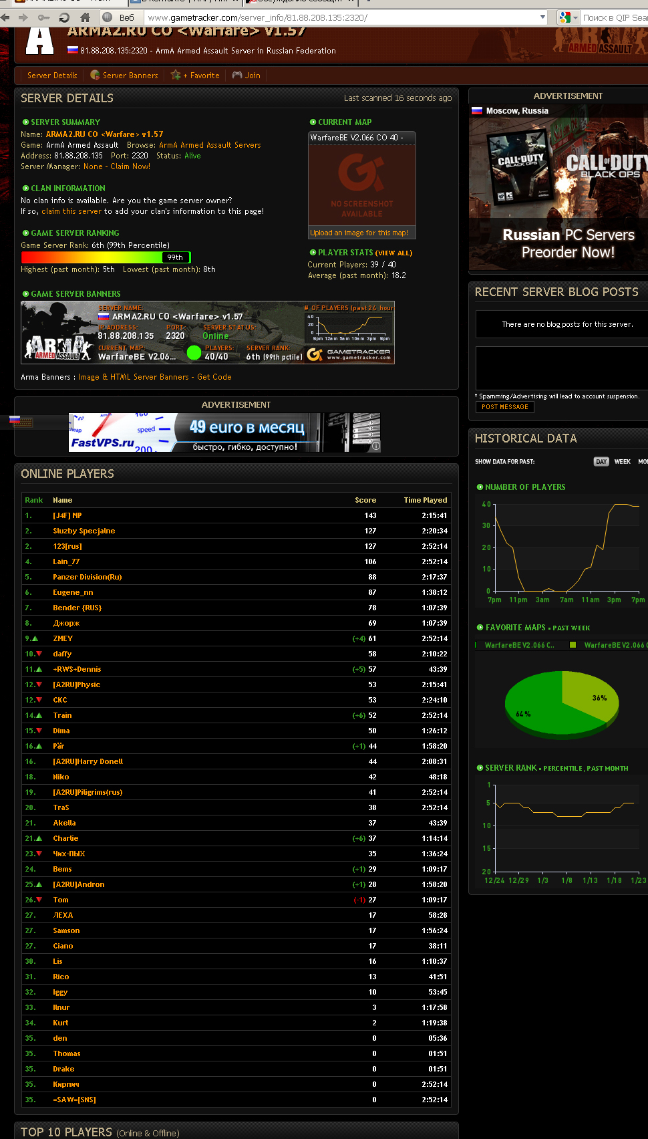Screen dimensions: 648x1139
Task: Click the 'None - Claim Now!' link
Action: click(x=117, y=166)
